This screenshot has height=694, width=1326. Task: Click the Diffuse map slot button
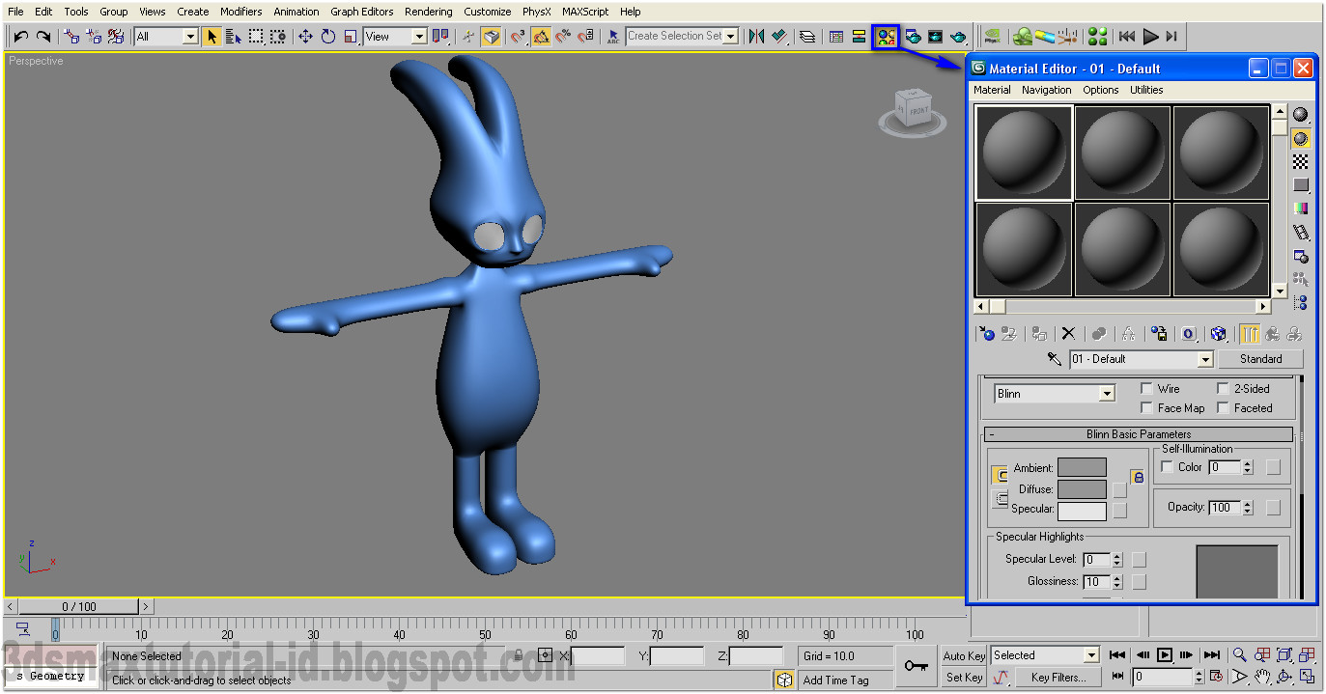coord(1120,489)
